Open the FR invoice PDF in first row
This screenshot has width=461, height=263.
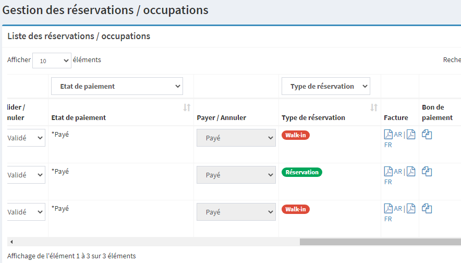[411, 135]
